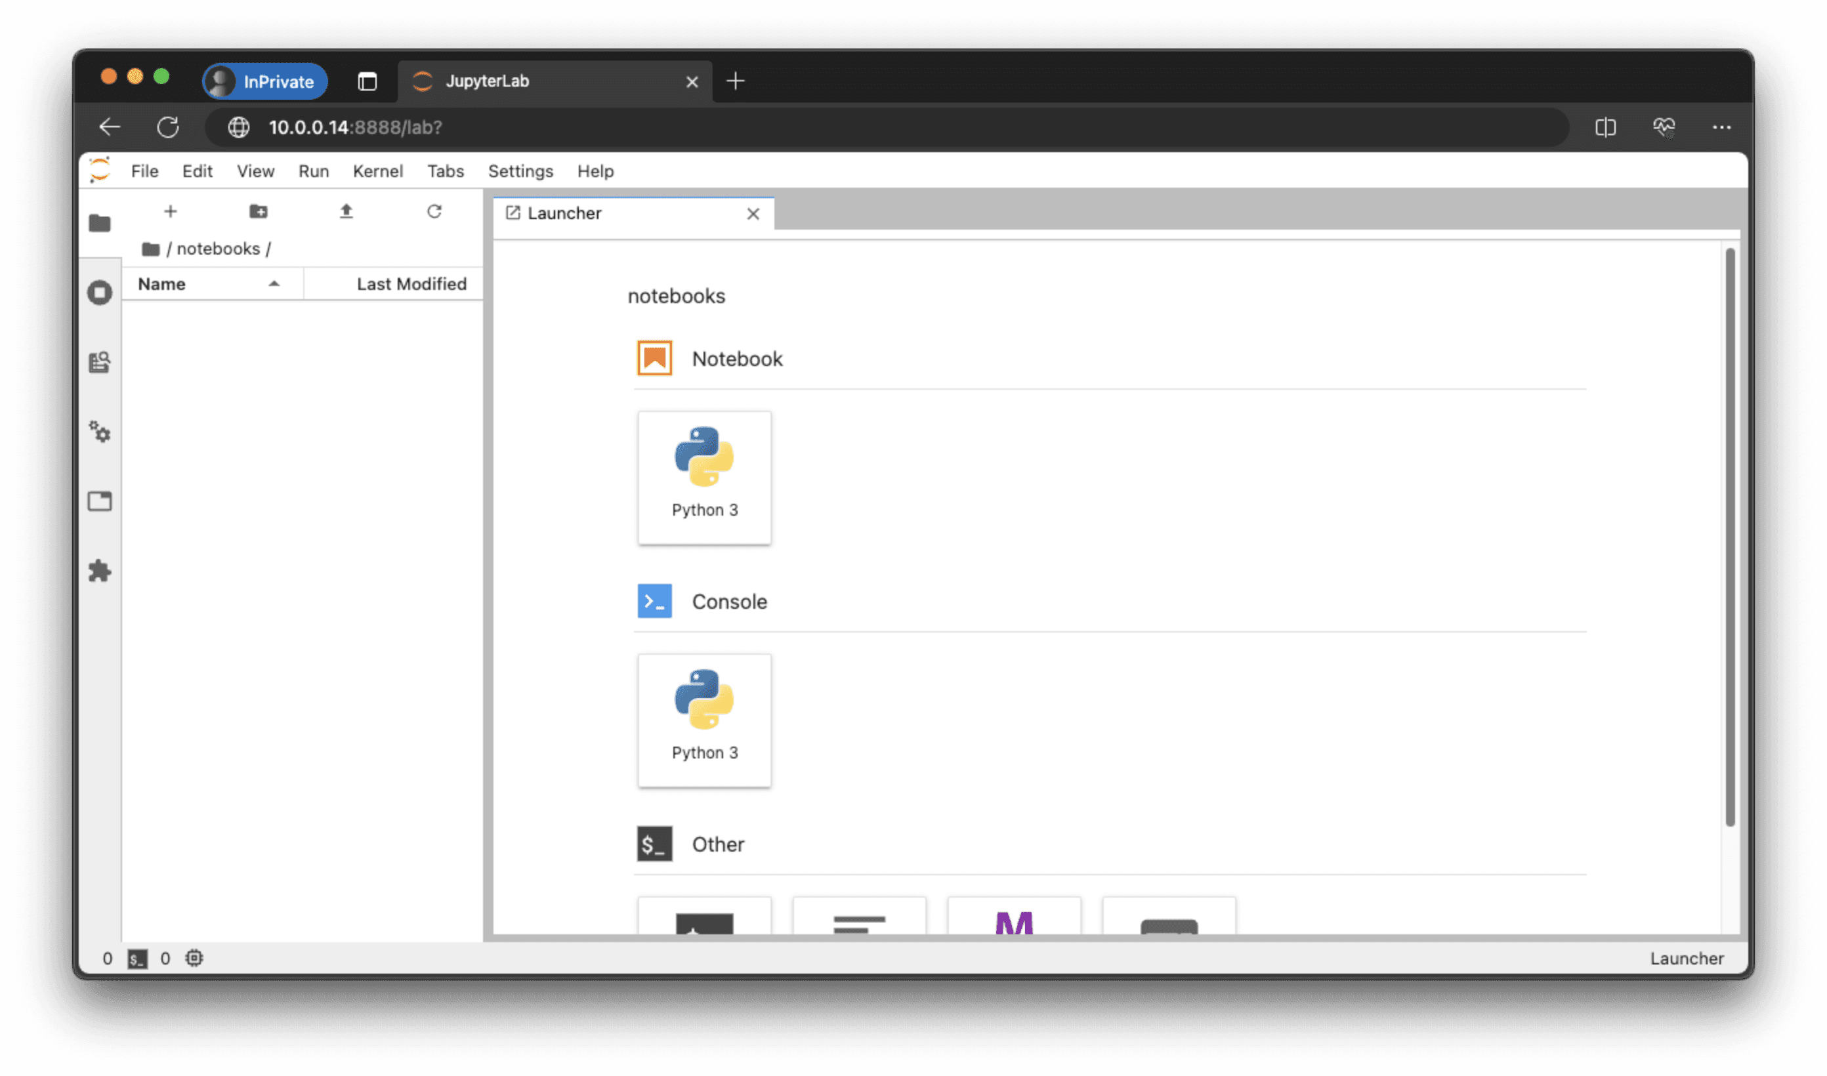Click the Launcher label in status bar
Viewport: 1827px width, 1076px height.
[1687, 959]
